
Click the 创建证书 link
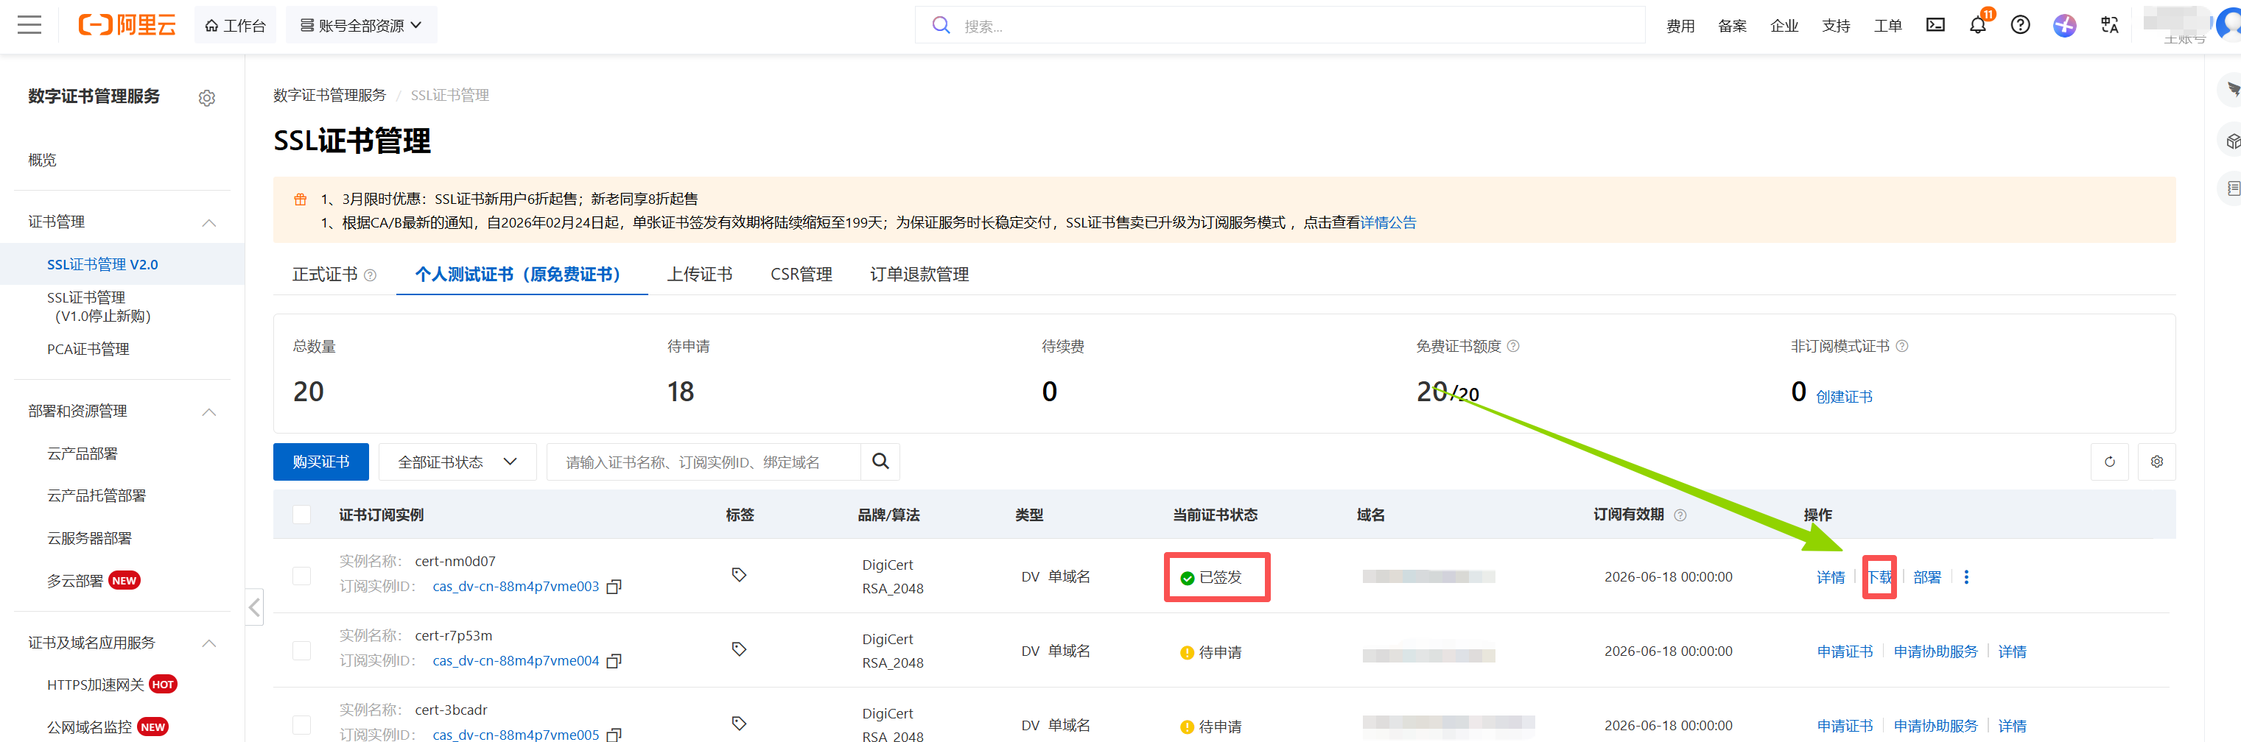[1843, 397]
